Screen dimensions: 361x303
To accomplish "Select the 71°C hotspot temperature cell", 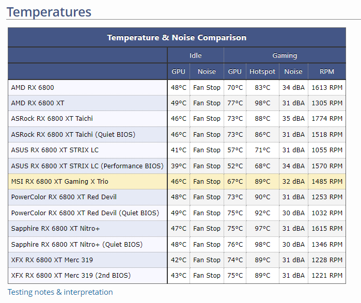I will (262, 150).
